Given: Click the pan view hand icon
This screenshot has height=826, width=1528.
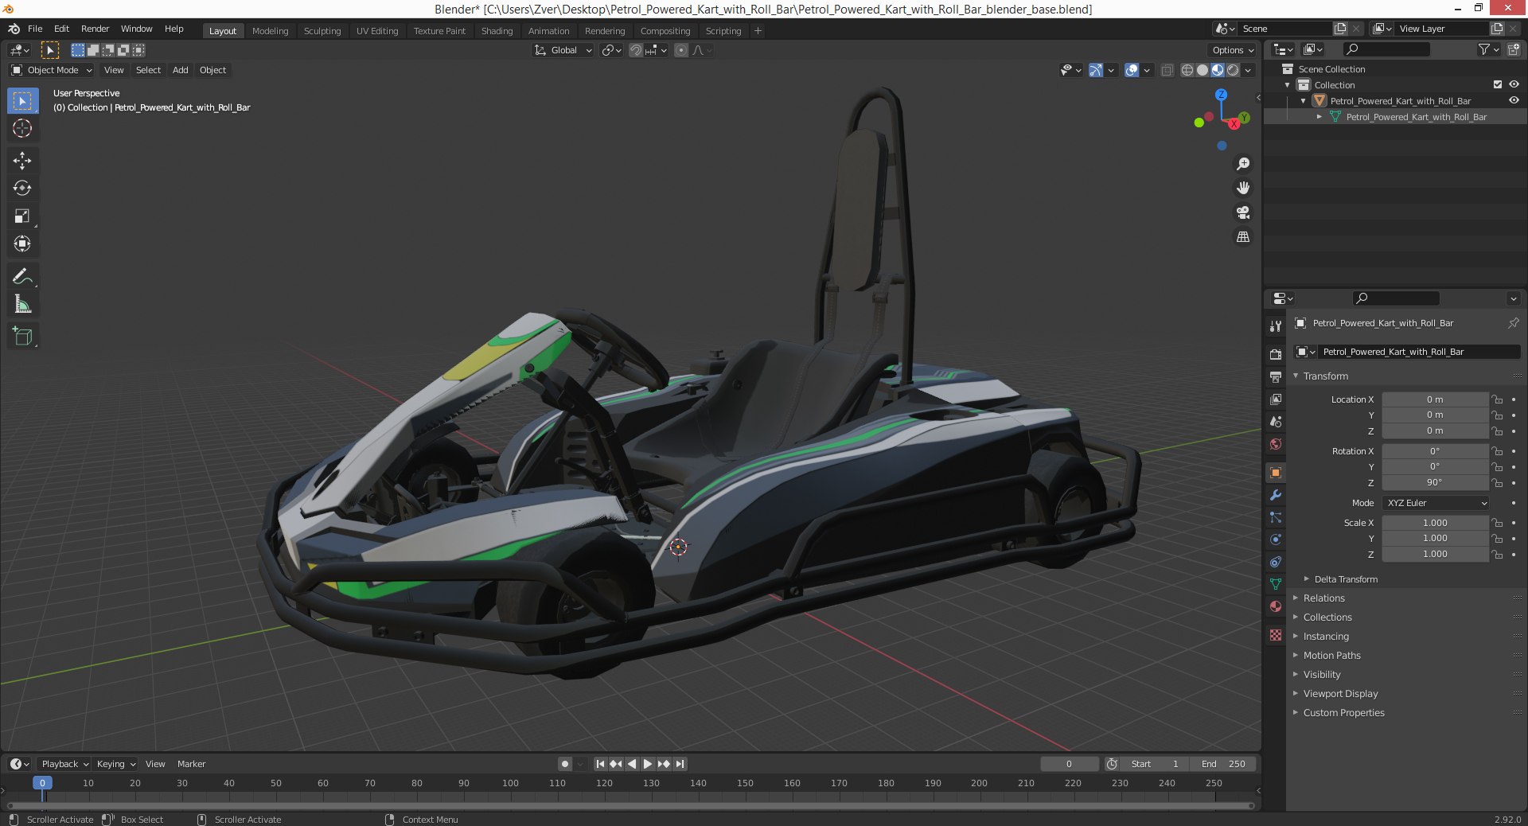Looking at the screenshot, I should (1243, 188).
